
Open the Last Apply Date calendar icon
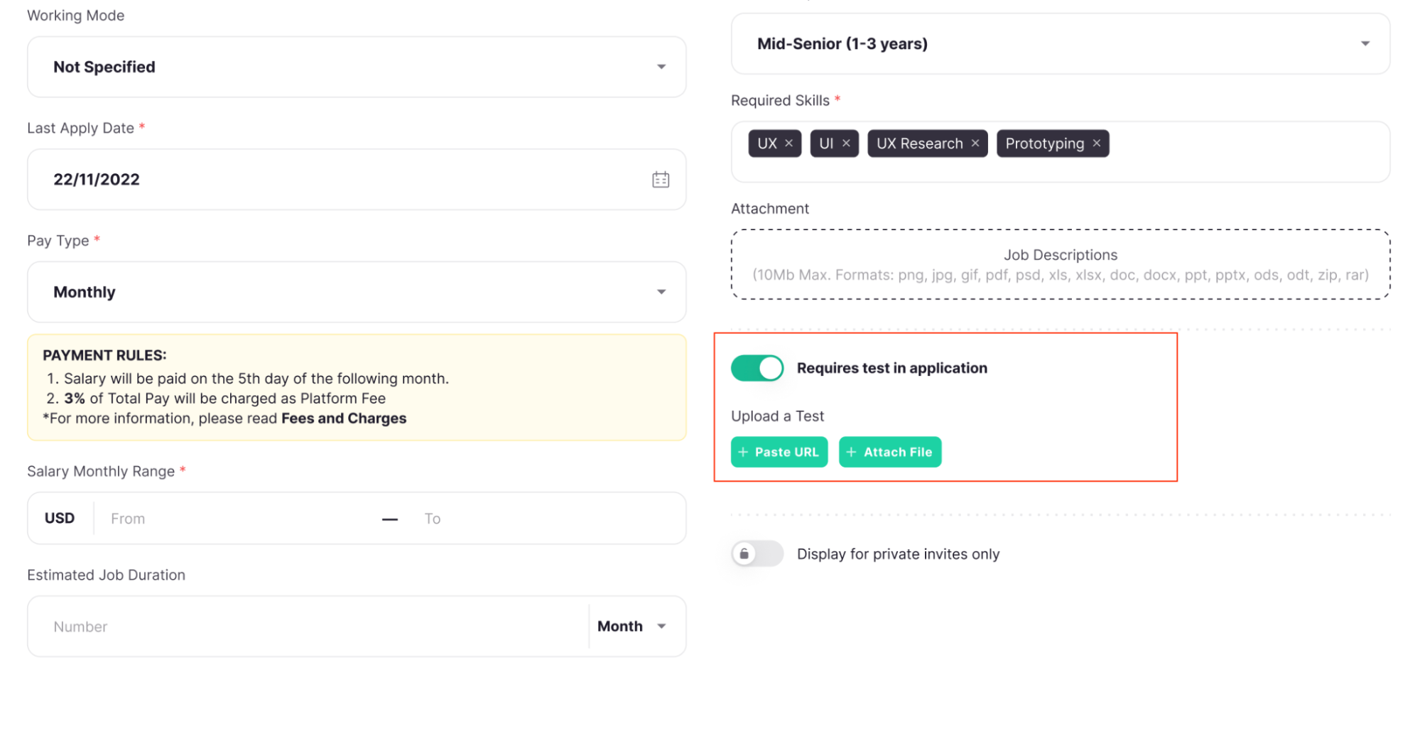(x=661, y=180)
